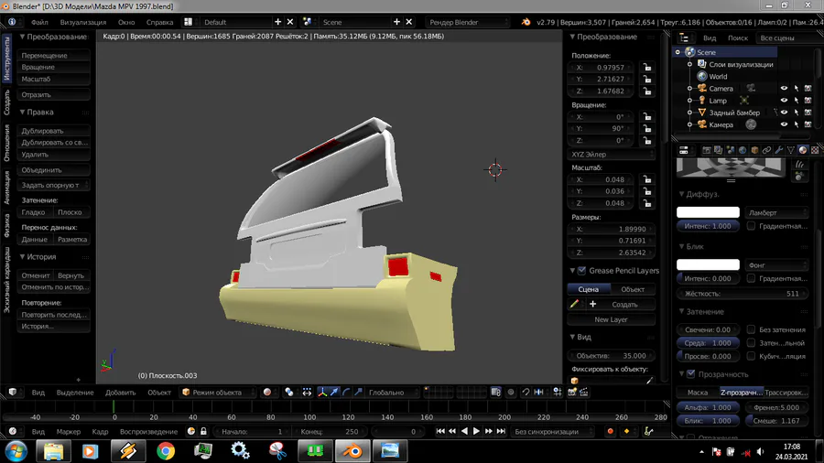Viewport: 824px width, 463px height.
Task: Click the Отразить button
Action: click(x=54, y=94)
